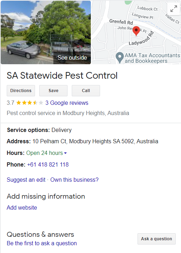Viewport: 181px width, 253px height.
Task: Click the Add website link
Action: (22, 208)
